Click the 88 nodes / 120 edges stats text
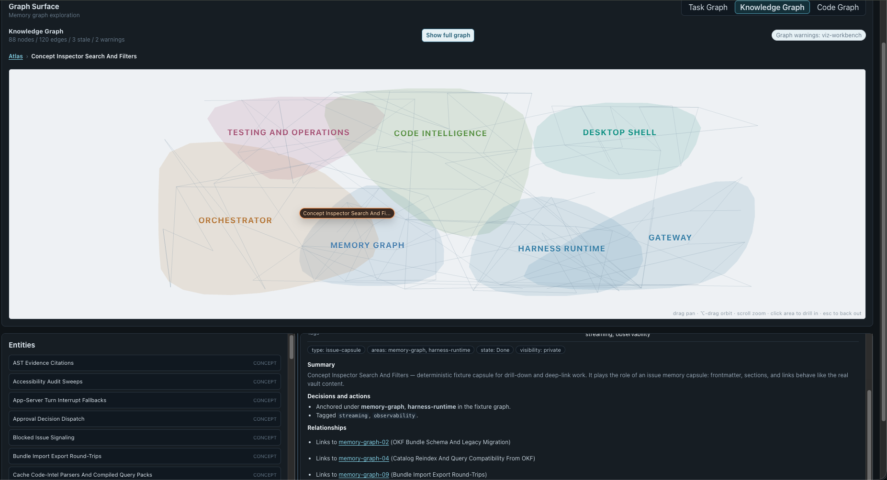The width and height of the screenshot is (887, 480). point(67,40)
